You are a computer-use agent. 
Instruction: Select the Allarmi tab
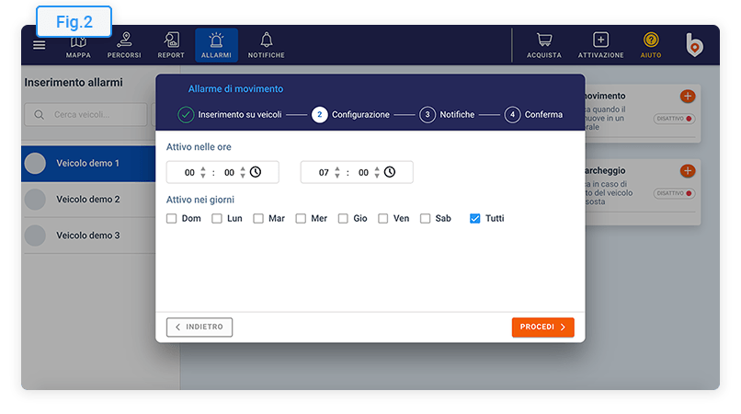tap(216, 45)
